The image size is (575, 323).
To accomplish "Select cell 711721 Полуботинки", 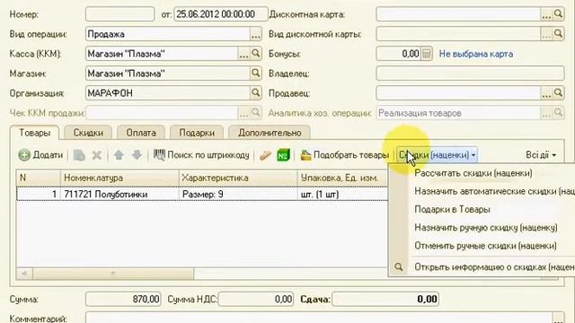I will tap(119, 194).
